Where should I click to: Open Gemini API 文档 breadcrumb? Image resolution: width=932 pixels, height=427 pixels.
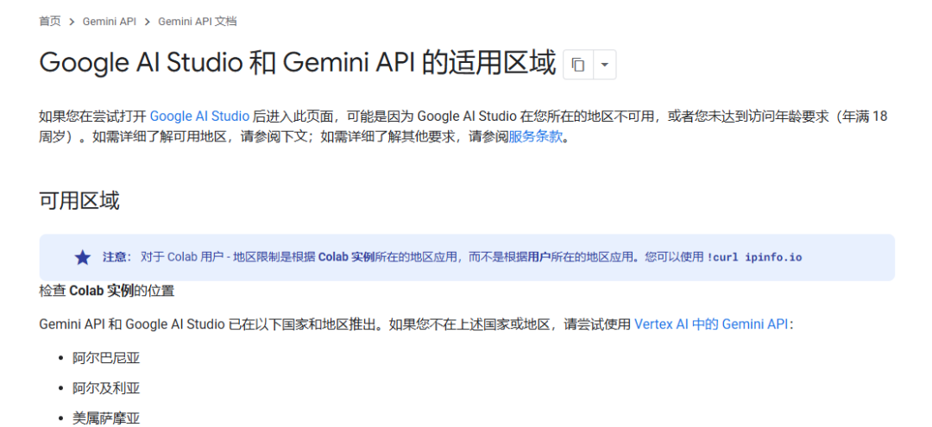pyautogui.click(x=198, y=22)
